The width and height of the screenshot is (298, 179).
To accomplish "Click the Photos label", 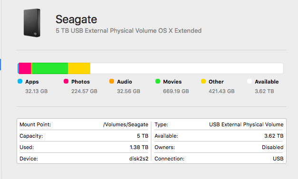I will click(80, 82).
